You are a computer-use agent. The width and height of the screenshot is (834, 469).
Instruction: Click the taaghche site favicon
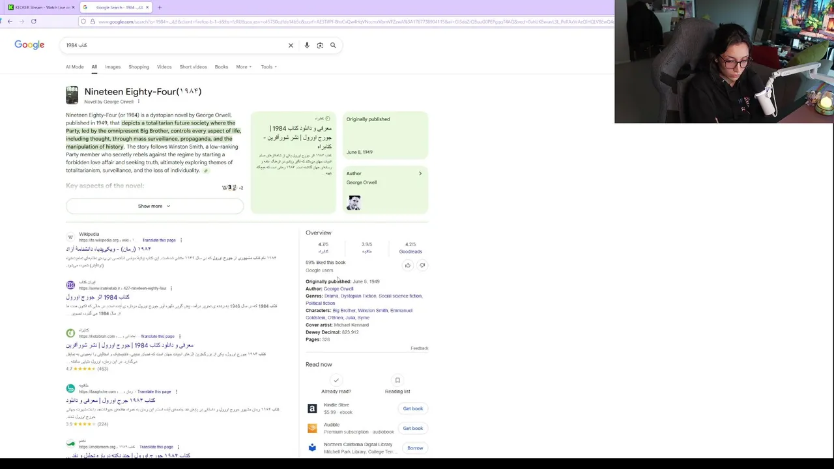70,388
